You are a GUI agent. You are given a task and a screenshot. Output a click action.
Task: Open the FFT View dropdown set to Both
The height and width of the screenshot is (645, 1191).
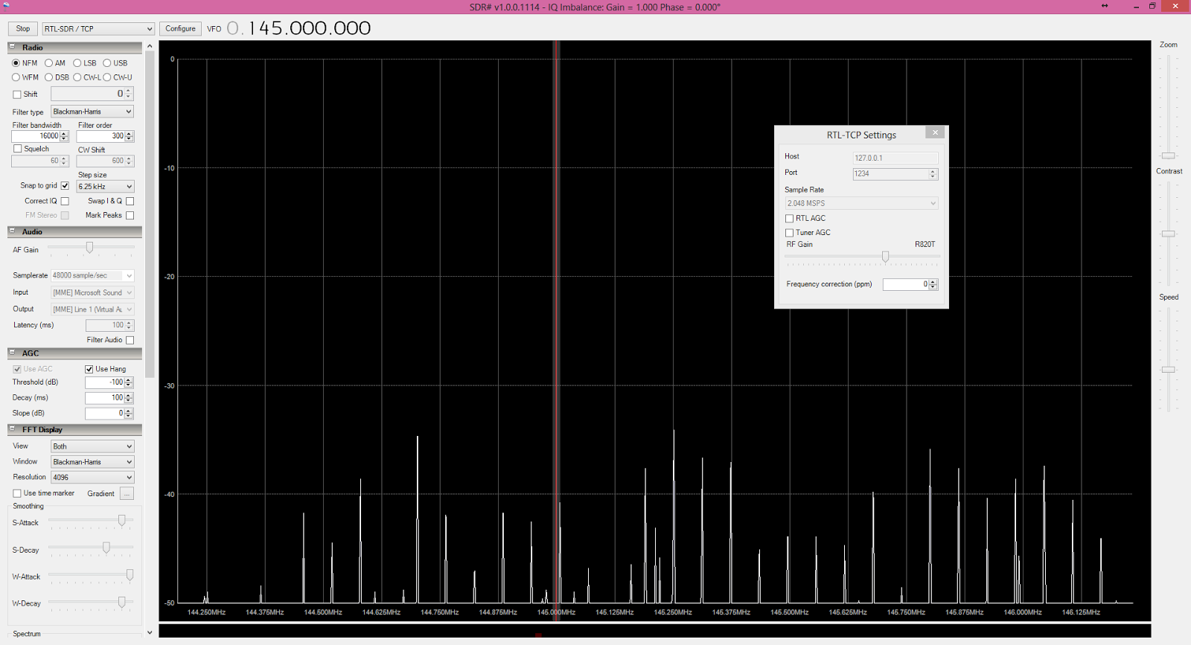pos(92,446)
